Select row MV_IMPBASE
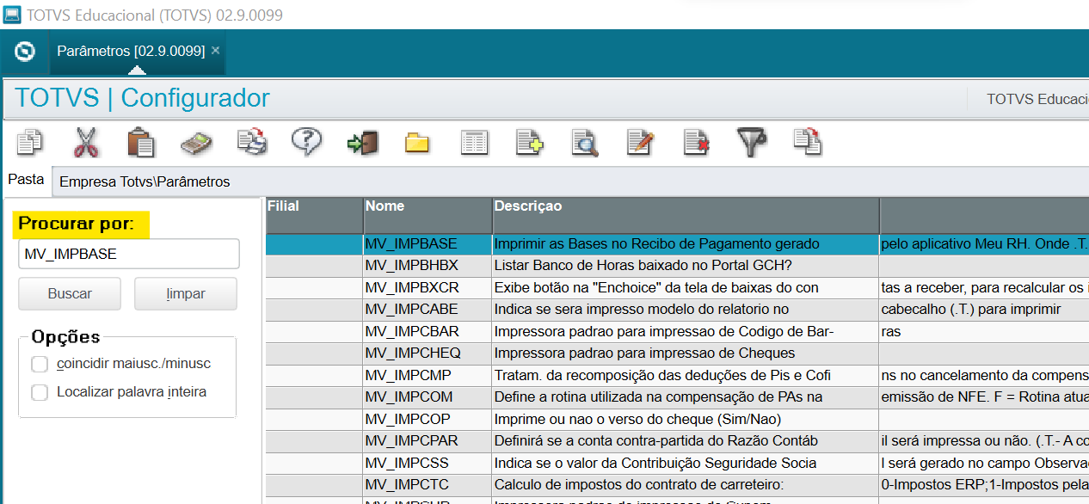This screenshot has width=1089, height=504. [677, 244]
